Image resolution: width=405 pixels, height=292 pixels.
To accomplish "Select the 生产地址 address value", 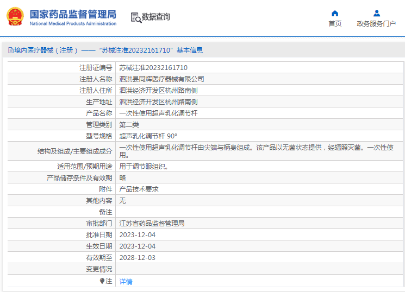I will [158, 102].
